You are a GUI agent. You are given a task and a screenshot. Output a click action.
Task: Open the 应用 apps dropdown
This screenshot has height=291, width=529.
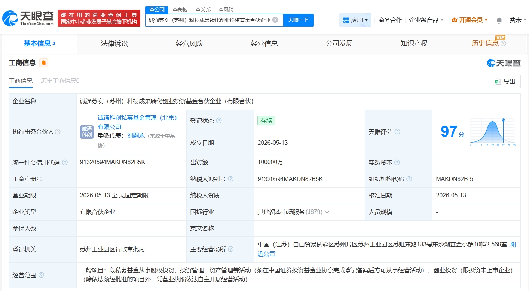click(x=355, y=20)
